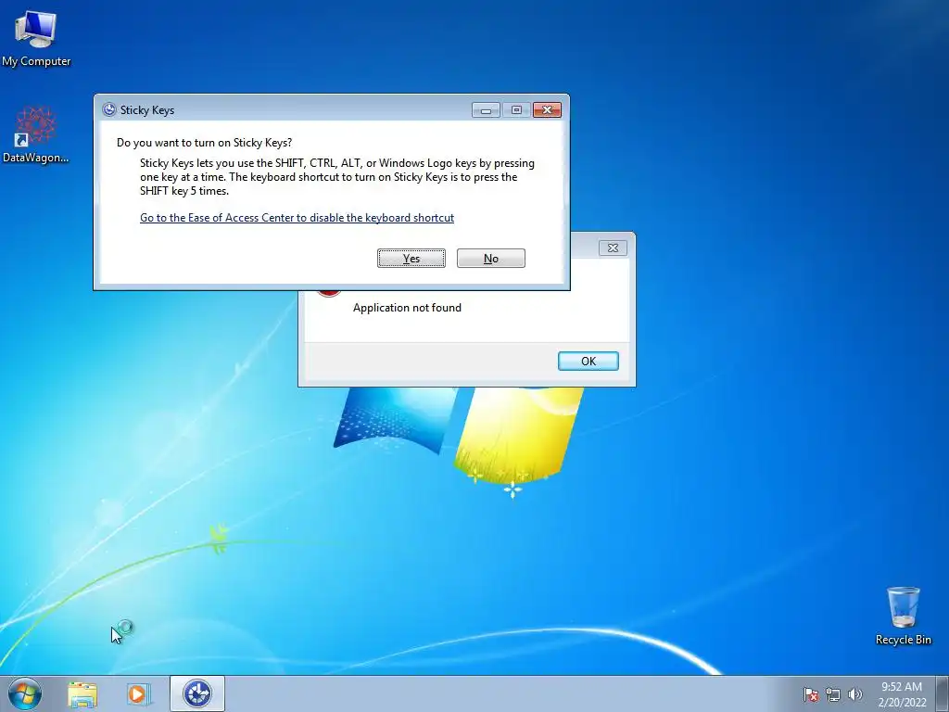
Task: Launch Windows Media Player from taskbar
Action: [138, 694]
